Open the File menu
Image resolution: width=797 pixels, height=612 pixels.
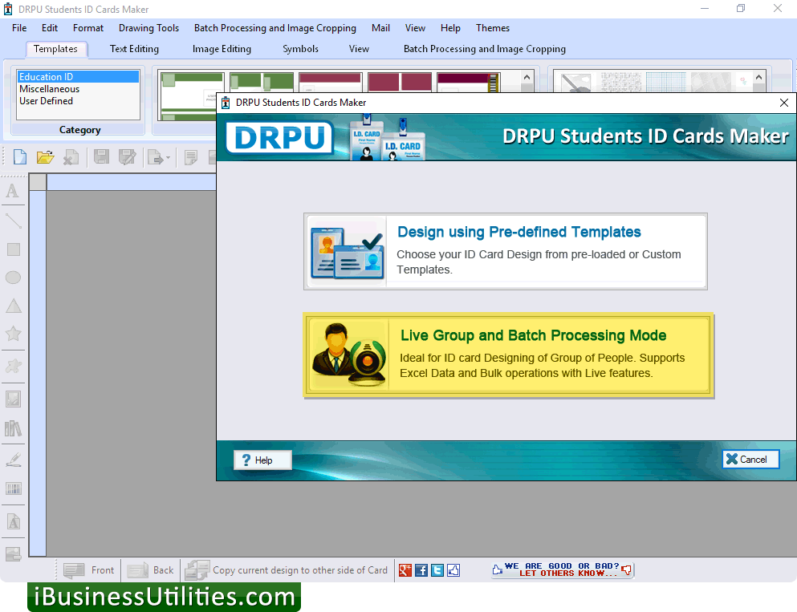[x=19, y=28]
